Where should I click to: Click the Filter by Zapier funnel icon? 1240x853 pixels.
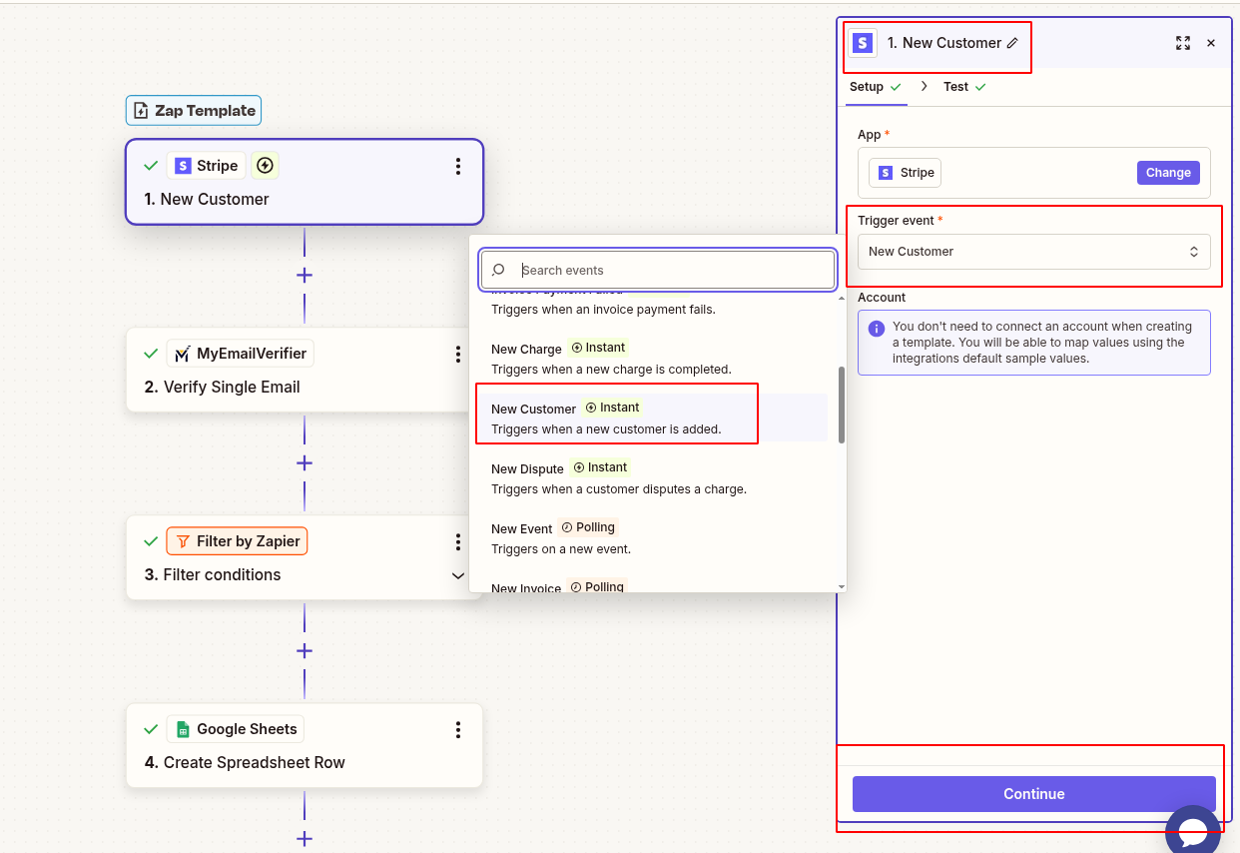[x=182, y=540]
